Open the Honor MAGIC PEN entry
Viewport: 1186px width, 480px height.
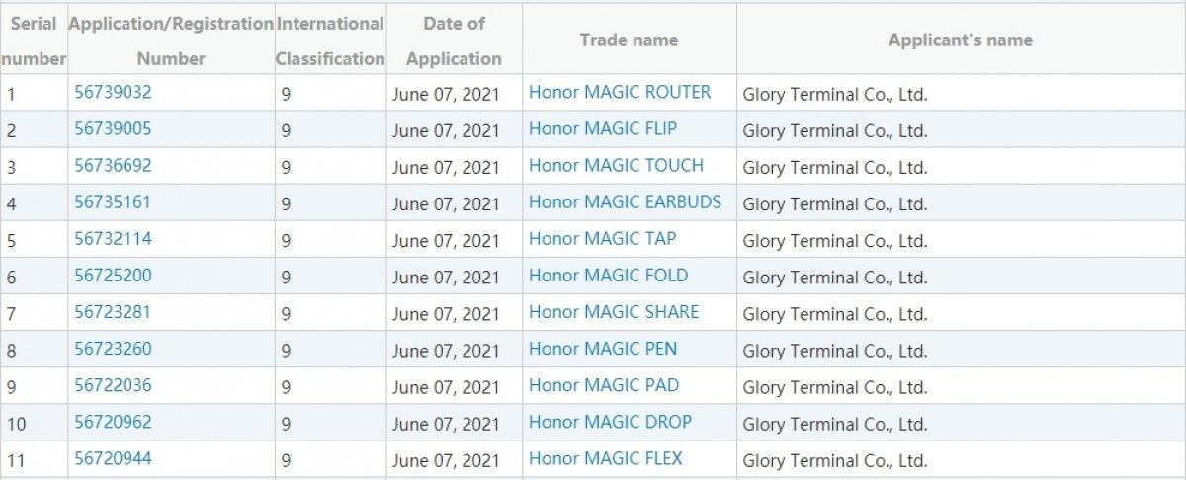point(603,348)
